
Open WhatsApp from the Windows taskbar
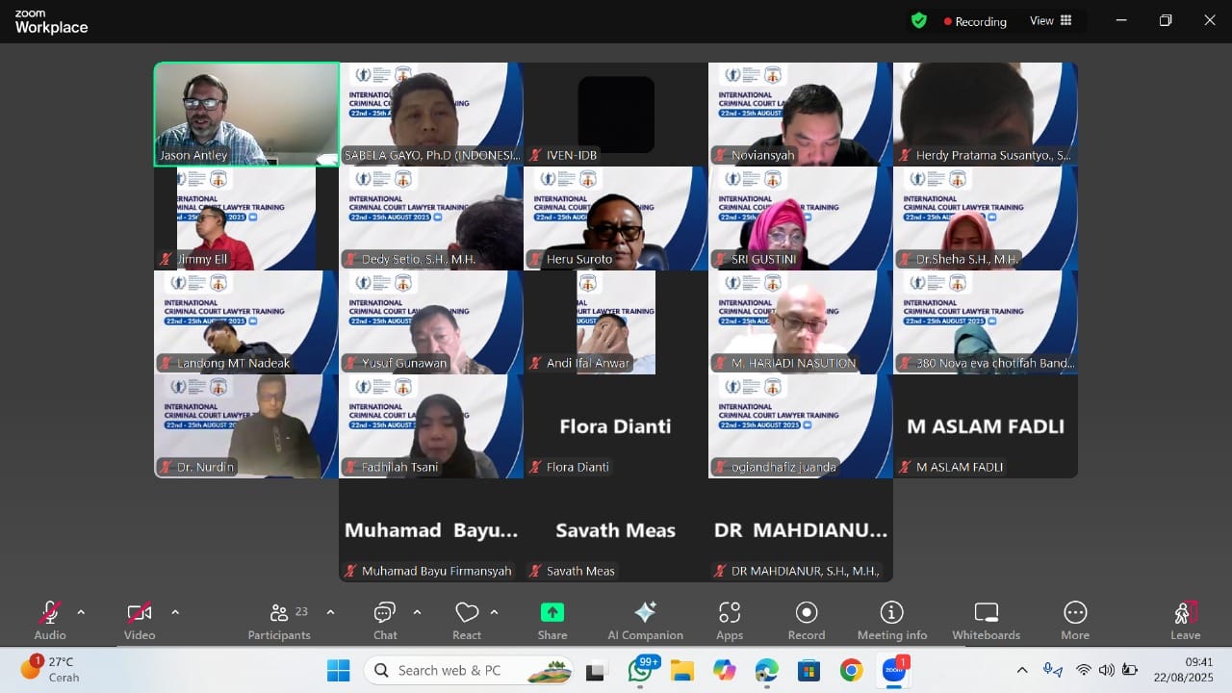tap(641, 670)
